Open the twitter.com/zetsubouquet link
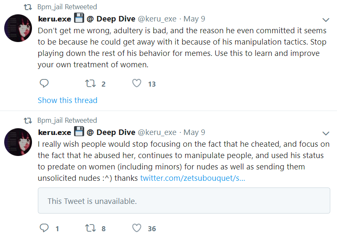The width and height of the screenshot is (337, 235). pyautogui.click(x=193, y=178)
